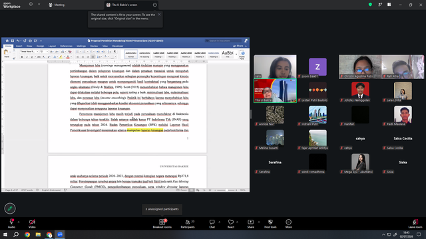
Task: Click the center alignment icon in Word
Action: click(x=83, y=57)
